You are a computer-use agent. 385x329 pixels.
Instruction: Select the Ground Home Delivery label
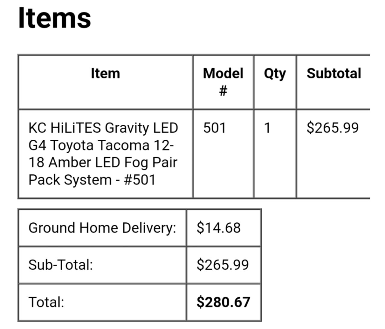(102, 228)
